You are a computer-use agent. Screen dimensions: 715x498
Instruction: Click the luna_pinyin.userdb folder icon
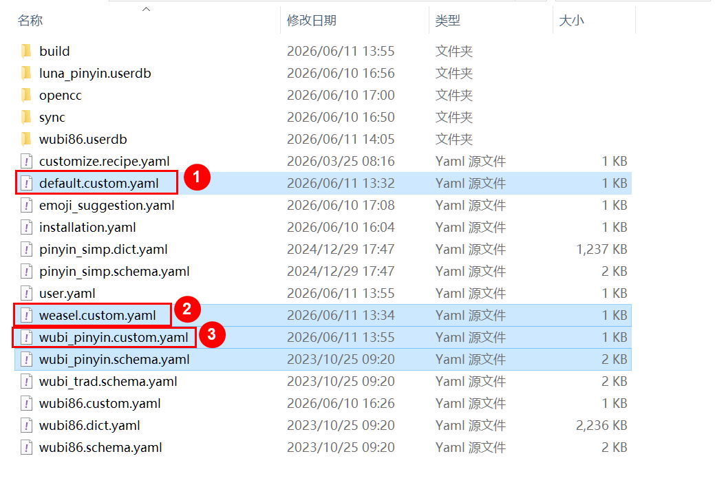coord(26,73)
